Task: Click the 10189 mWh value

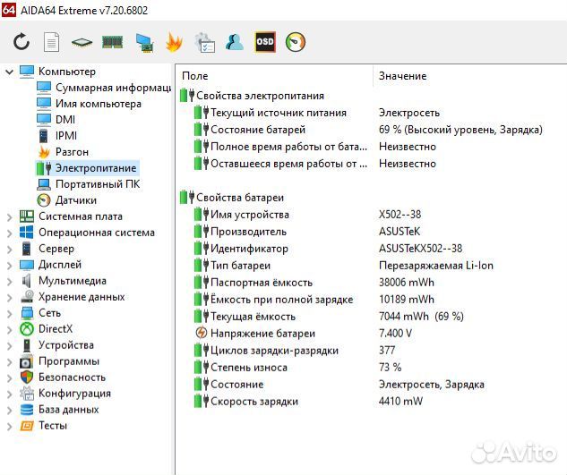Action: click(x=407, y=300)
